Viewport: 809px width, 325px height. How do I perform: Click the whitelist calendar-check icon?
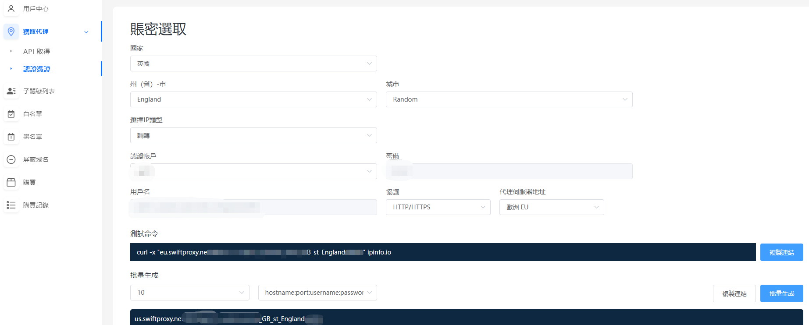click(x=11, y=114)
